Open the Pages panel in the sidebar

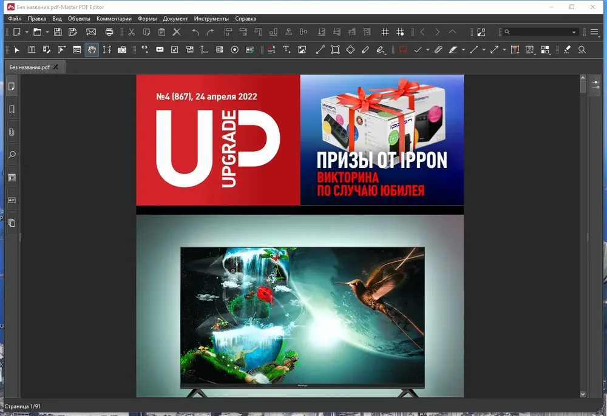[12, 87]
